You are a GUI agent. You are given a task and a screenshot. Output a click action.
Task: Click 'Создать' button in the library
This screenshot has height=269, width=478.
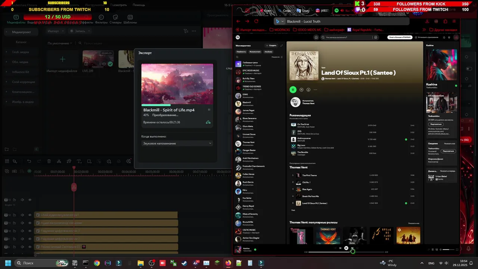[x=271, y=46]
